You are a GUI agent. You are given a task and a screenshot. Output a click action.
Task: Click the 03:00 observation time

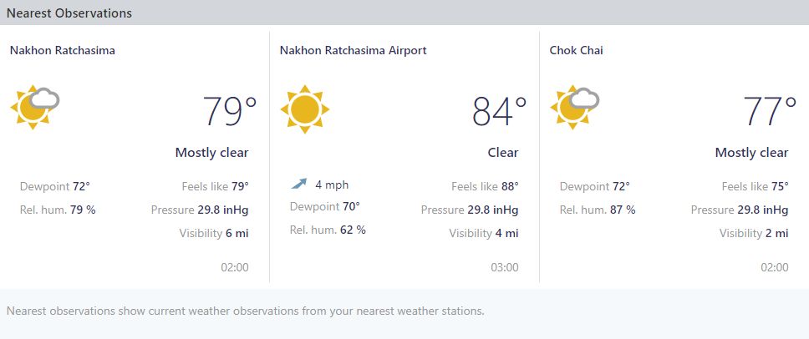505,267
